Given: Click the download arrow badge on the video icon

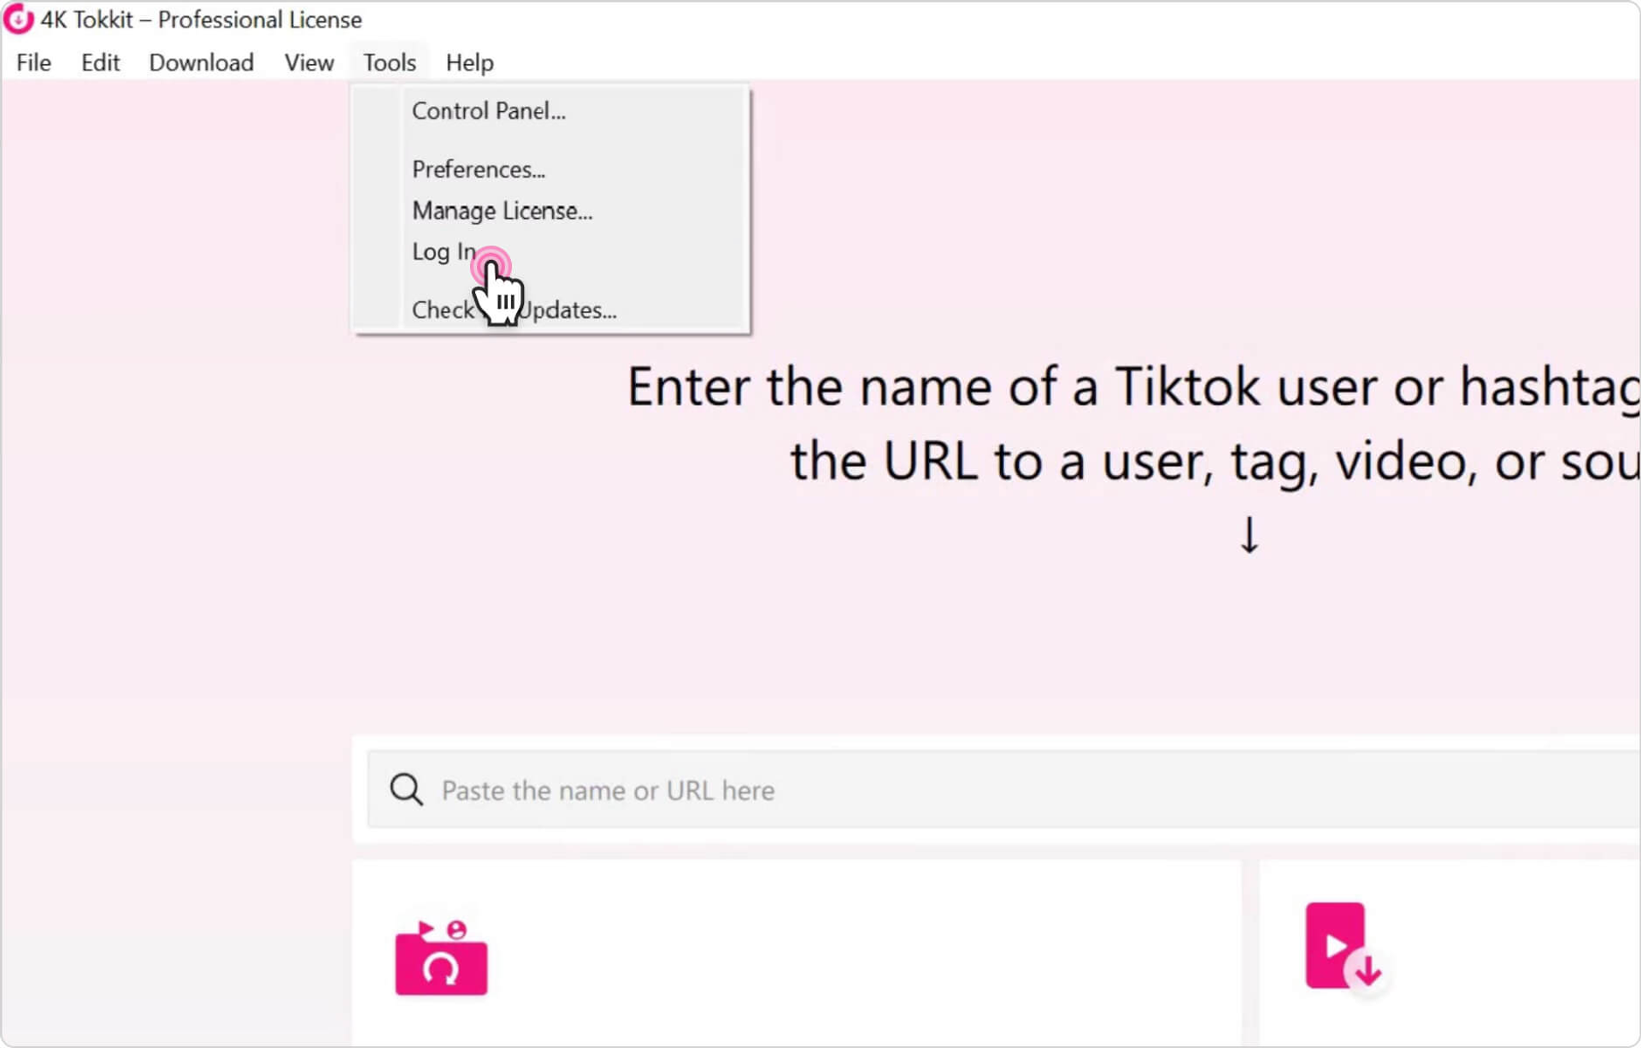Looking at the screenshot, I should pyautogui.click(x=1367, y=974).
